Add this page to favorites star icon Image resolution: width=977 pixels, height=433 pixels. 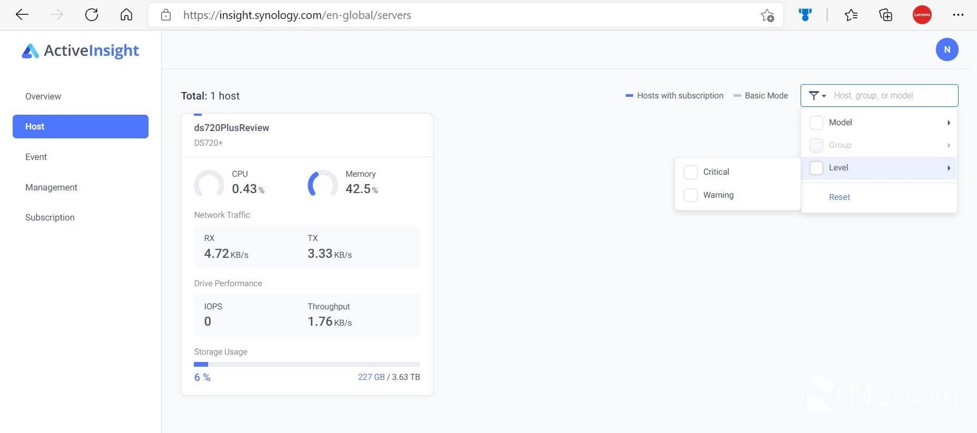tap(767, 15)
